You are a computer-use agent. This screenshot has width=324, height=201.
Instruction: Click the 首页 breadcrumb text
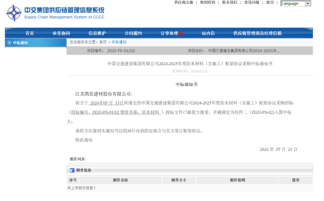pyautogui.click(x=103, y=42)
